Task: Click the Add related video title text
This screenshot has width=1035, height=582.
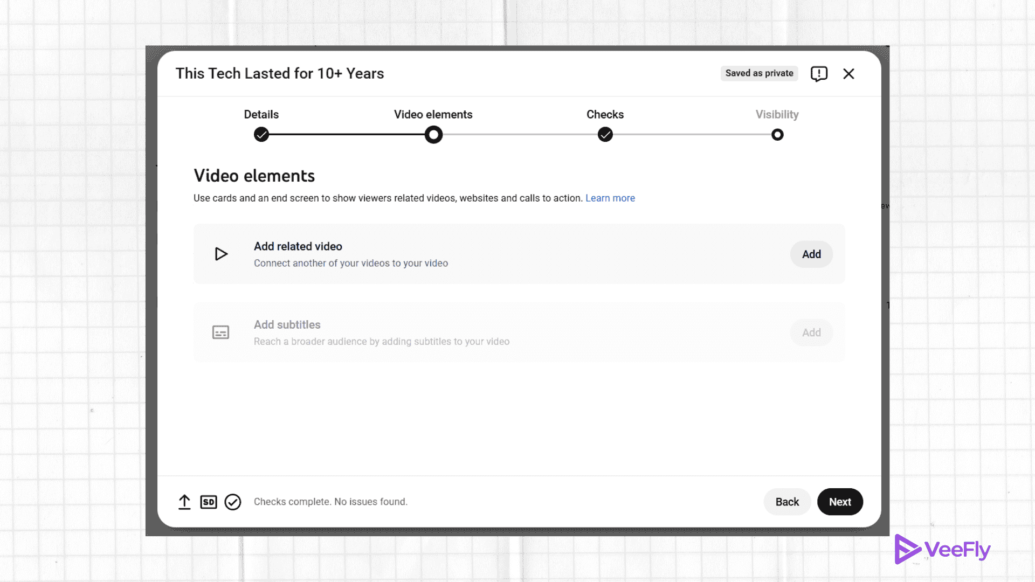Action: point(298,246)
